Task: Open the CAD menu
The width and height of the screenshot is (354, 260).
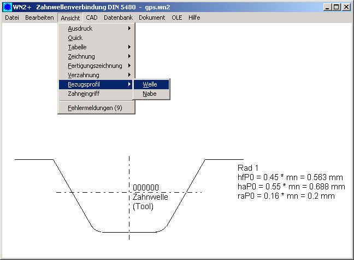Action: click(x=92, y=18)
